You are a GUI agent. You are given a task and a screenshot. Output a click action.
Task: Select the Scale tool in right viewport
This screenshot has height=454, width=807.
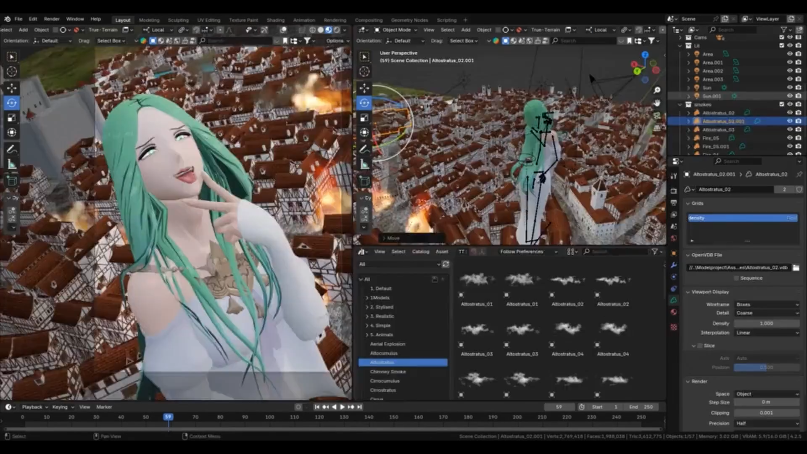click(364, 118)
